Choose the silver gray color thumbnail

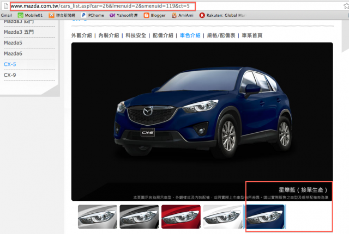point(98,217)
